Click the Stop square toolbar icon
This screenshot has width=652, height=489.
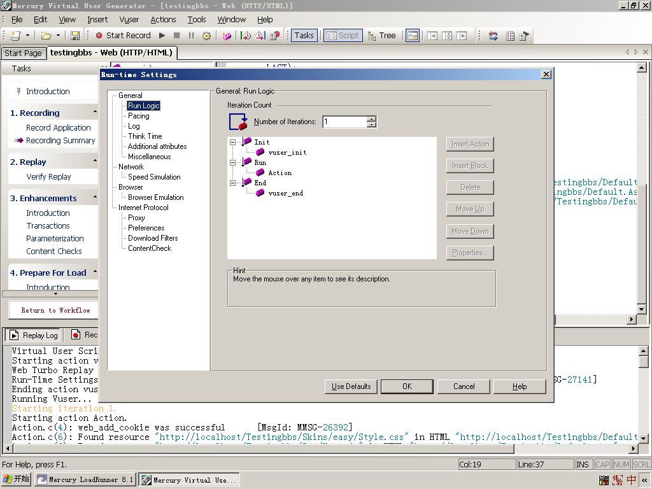point(177,36)
